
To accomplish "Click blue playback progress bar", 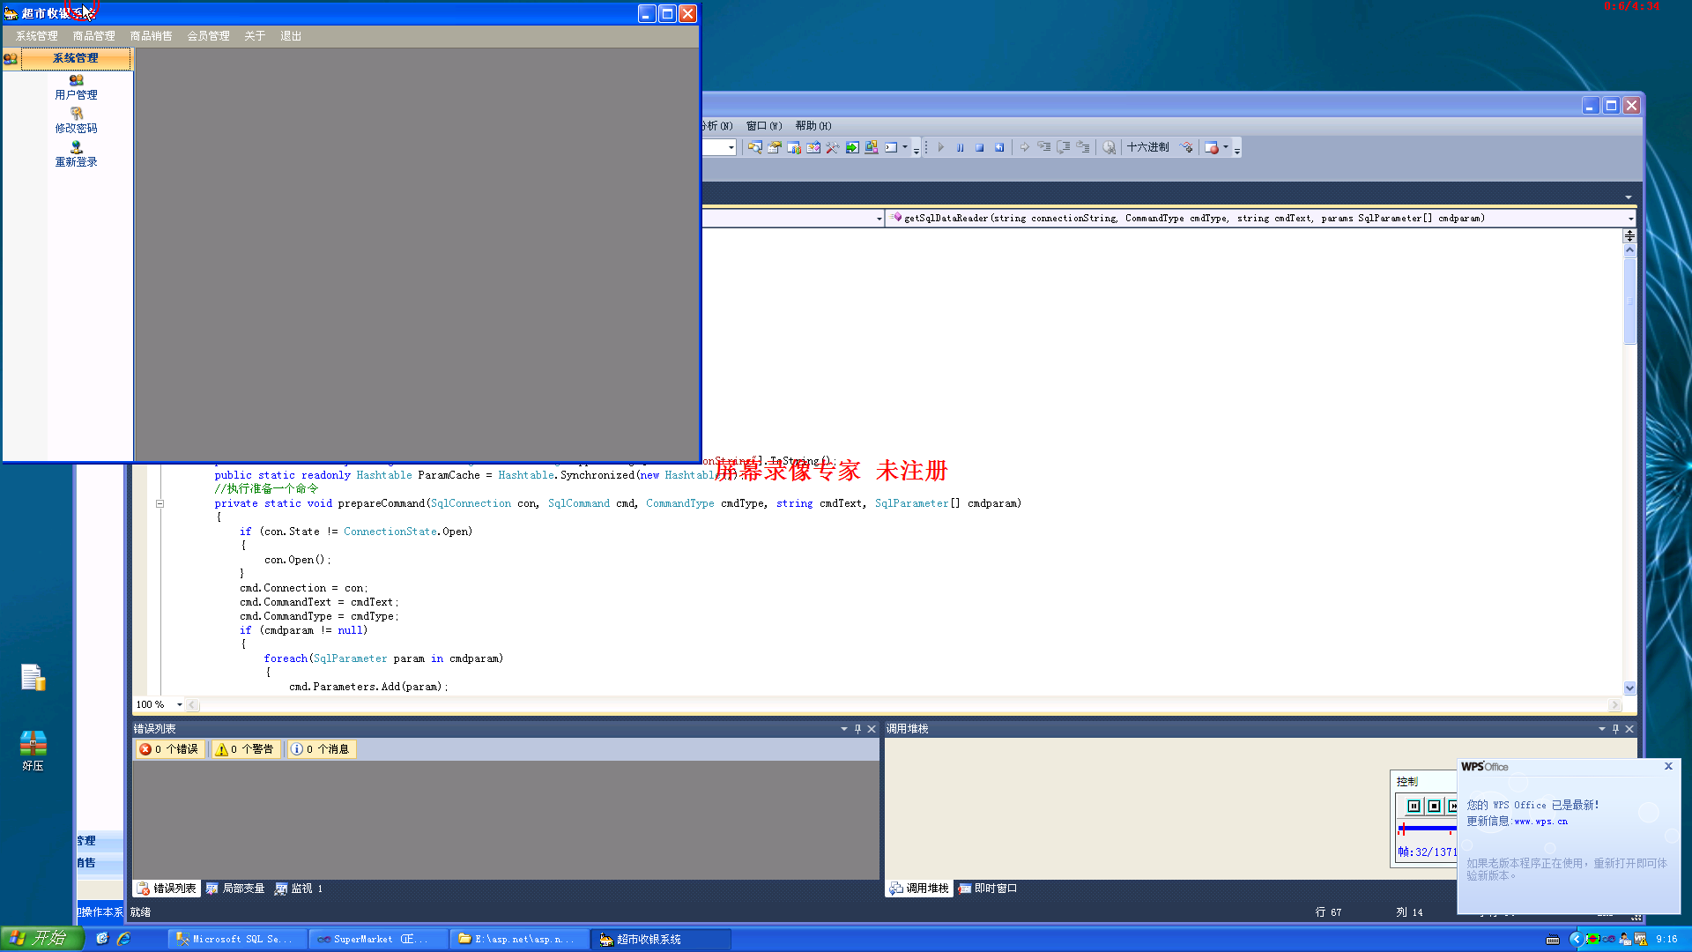I will 1428,829.
